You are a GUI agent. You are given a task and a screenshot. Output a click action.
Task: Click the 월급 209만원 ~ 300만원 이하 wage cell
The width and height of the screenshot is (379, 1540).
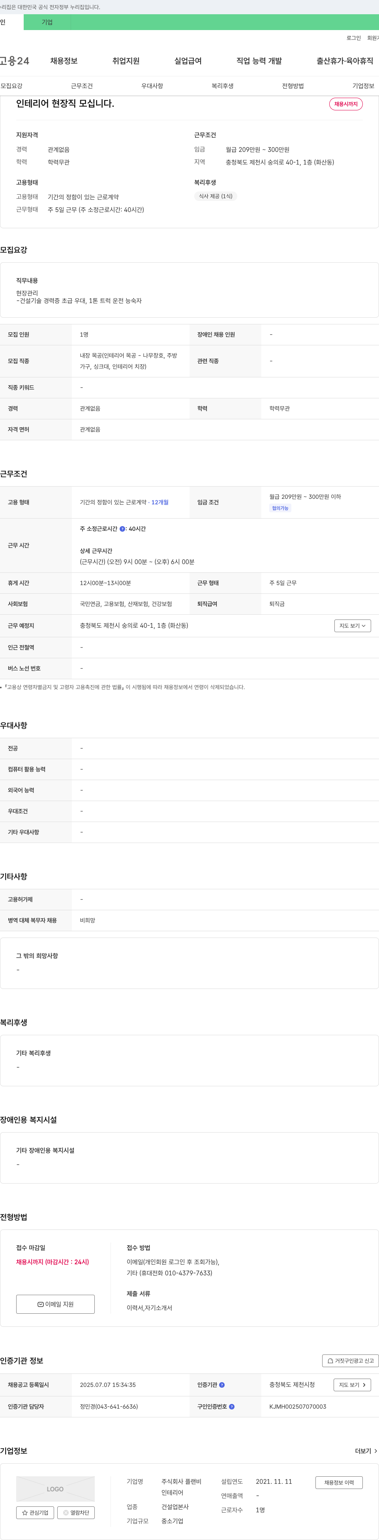click(x=305, y=497)
